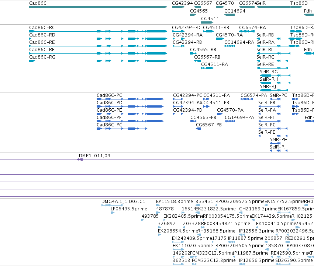Image resolution: width=314 pixels, height=266 pixels.
Task: Select EST label LP06495.5prime
Action: [129, 209]
